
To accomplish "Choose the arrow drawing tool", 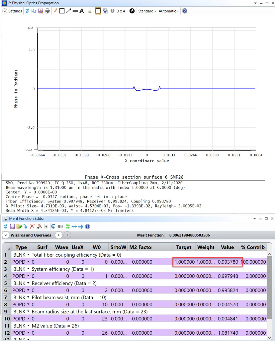I will pyautogui.click(x=68, y=11).
